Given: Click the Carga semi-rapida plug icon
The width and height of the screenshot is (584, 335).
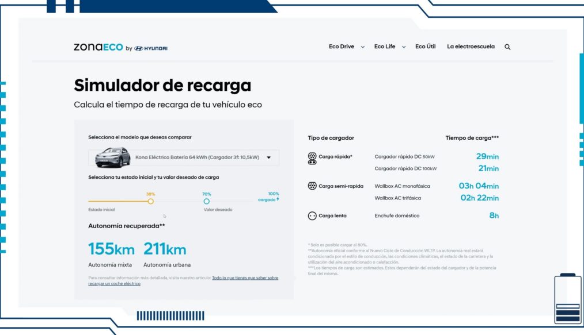Looking at the screenshot, I should [312, 186].
